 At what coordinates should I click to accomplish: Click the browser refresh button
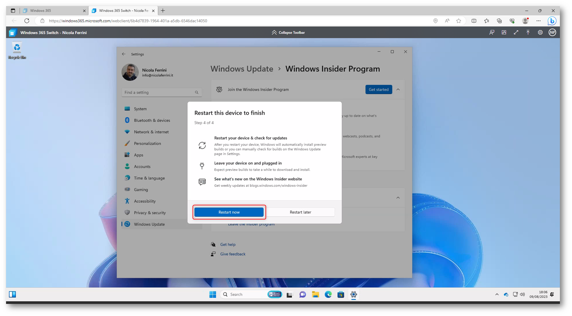pyautogui.click(x=27, y=21)
